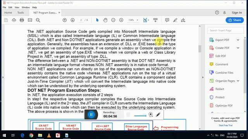This screenshot has width=248, height=139.
Task: Open Microsoft Edge from the taskbar
Action: pos(22,136)
